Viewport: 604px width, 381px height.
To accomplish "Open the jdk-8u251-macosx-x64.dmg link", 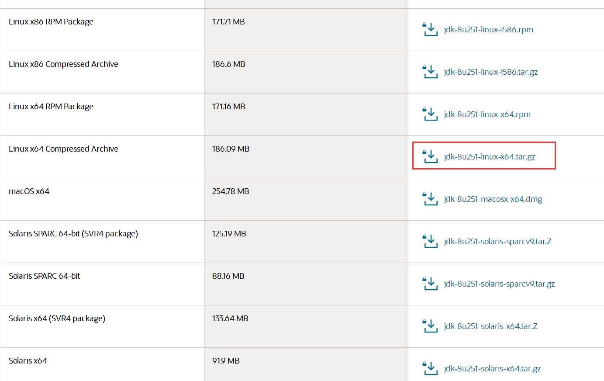I will (x=493, y=199).
